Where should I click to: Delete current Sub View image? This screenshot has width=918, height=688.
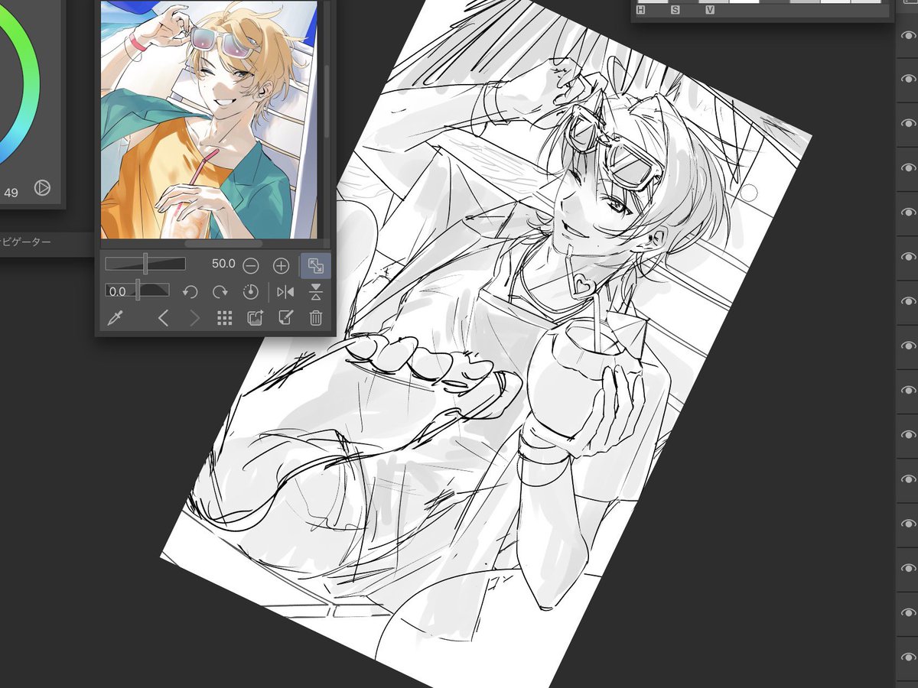(x=316, y=319)
